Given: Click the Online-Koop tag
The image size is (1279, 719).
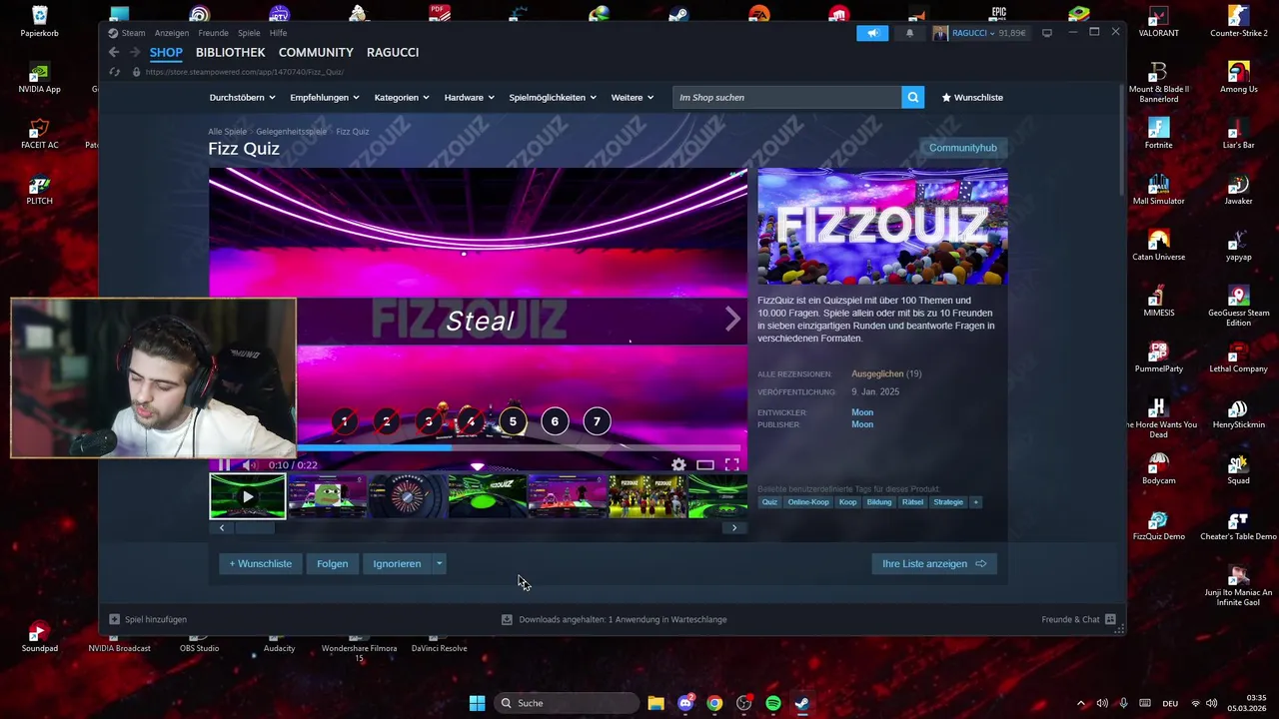Looking at the screenshot, I should (808, 502).
